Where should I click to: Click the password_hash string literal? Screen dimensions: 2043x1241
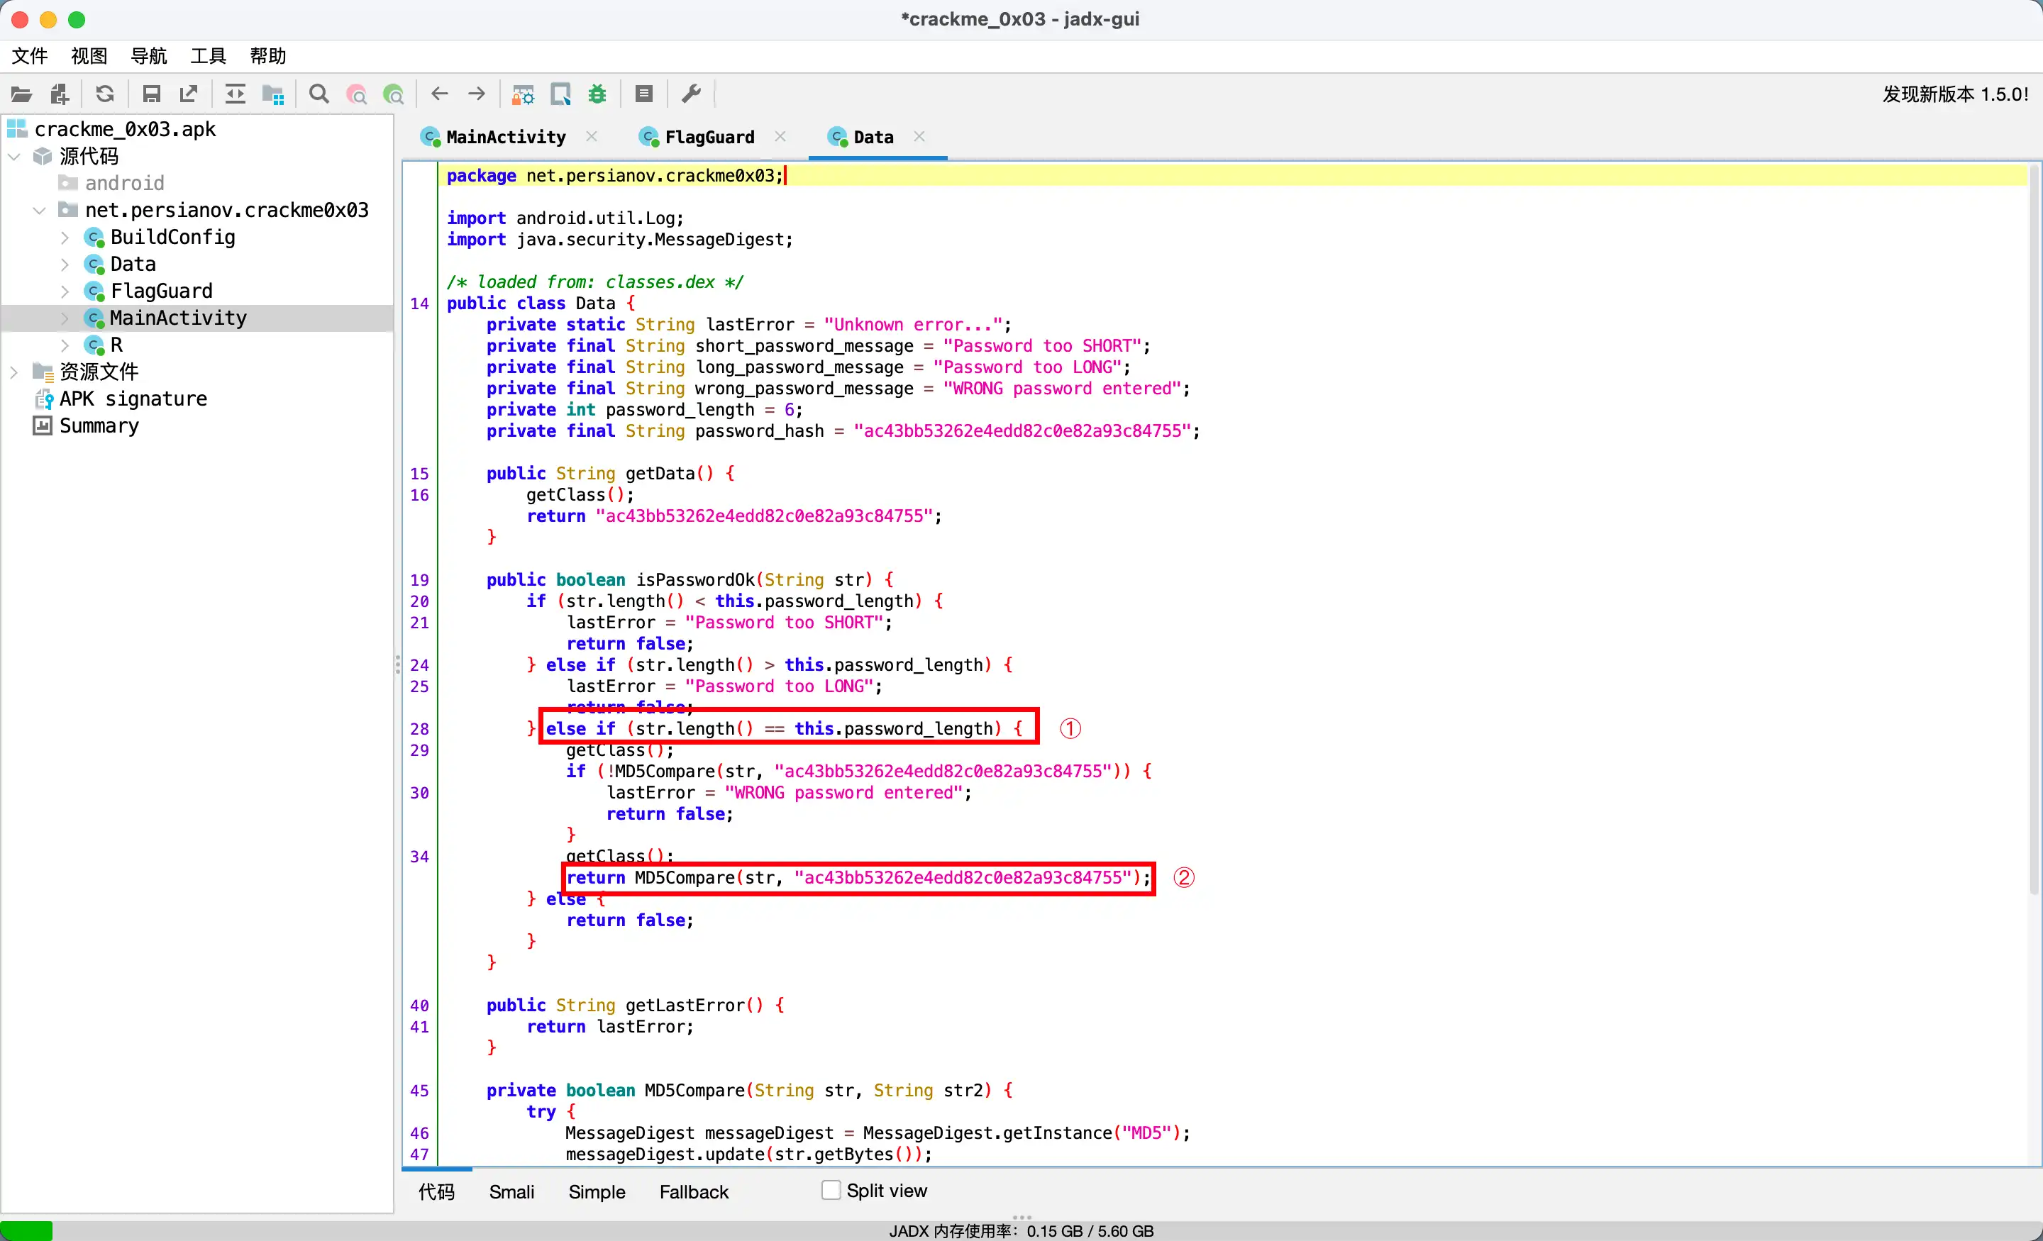(1021, 431)
